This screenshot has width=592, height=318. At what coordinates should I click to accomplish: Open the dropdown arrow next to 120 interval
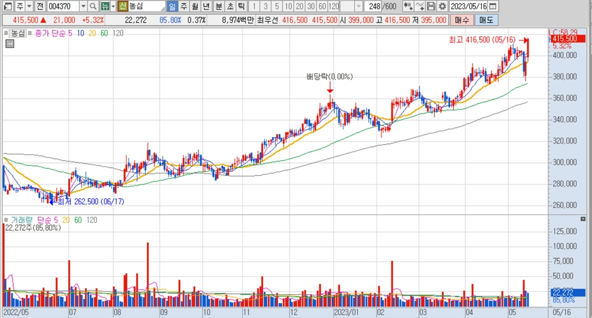tap(358, 6)
